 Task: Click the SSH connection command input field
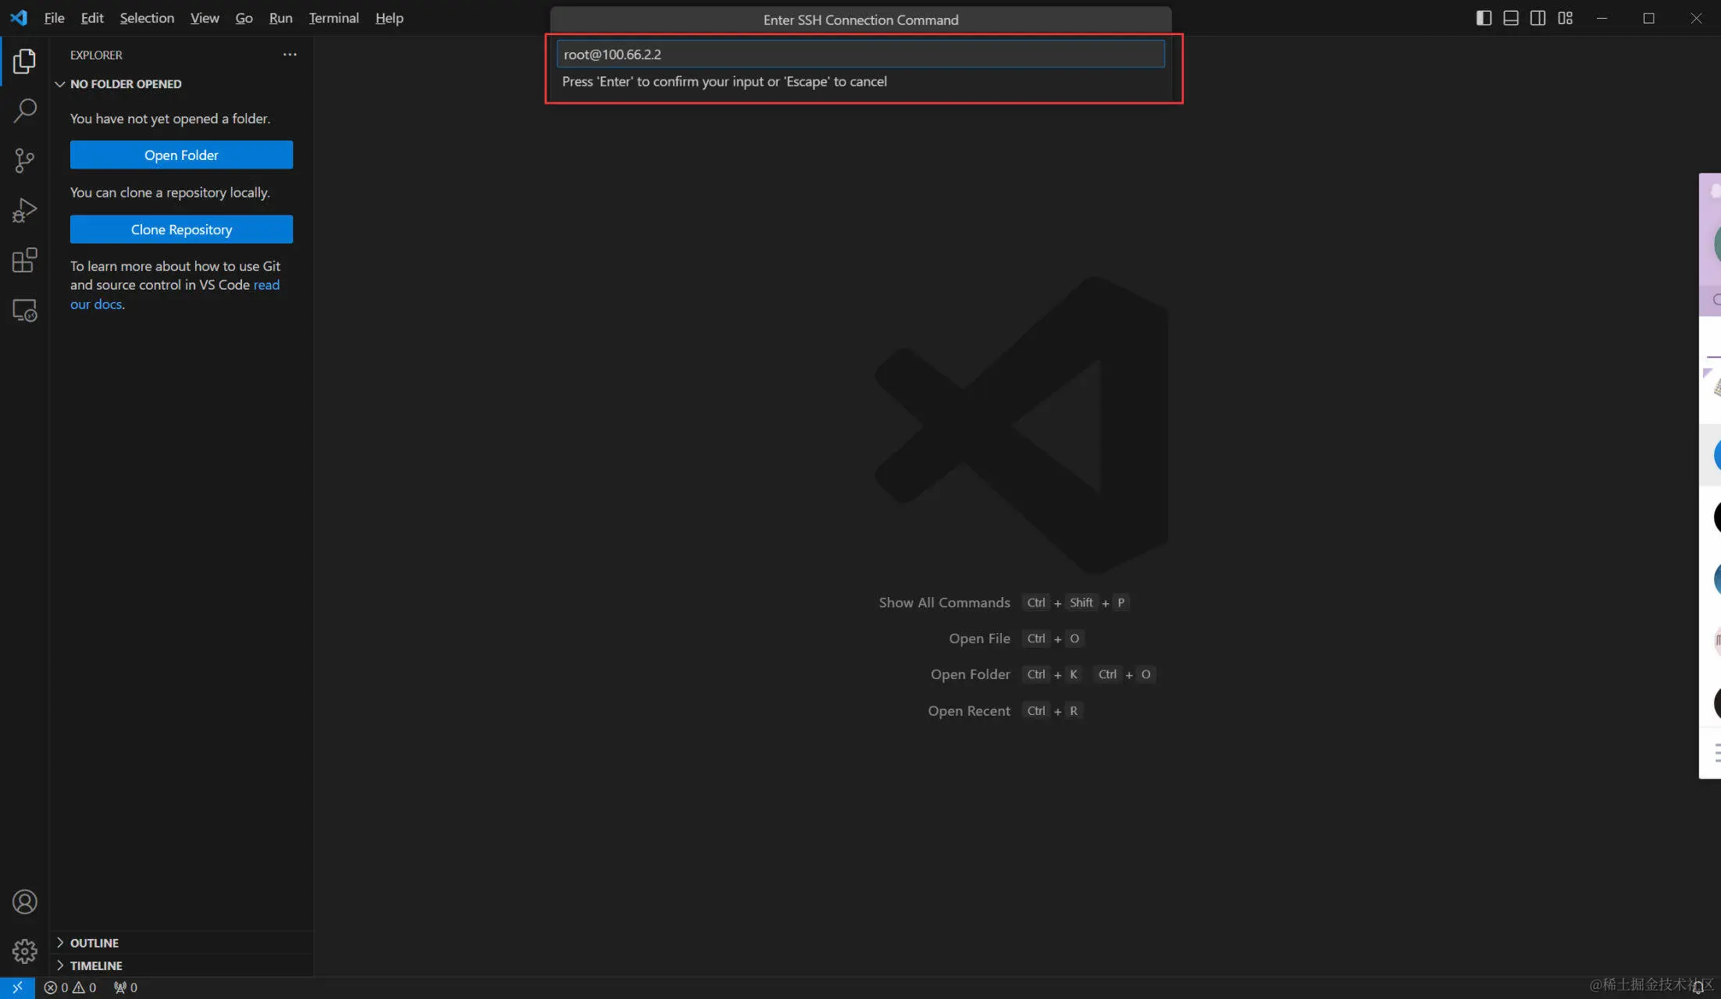click(860, 54)
